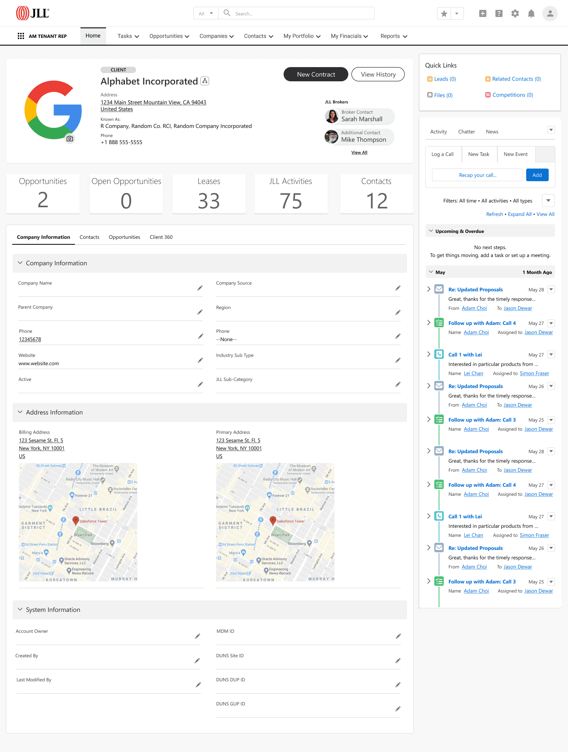This screenshot has width=568, height=752.
Task: Collapse the May activity group
Action: (x=431, y=272)
